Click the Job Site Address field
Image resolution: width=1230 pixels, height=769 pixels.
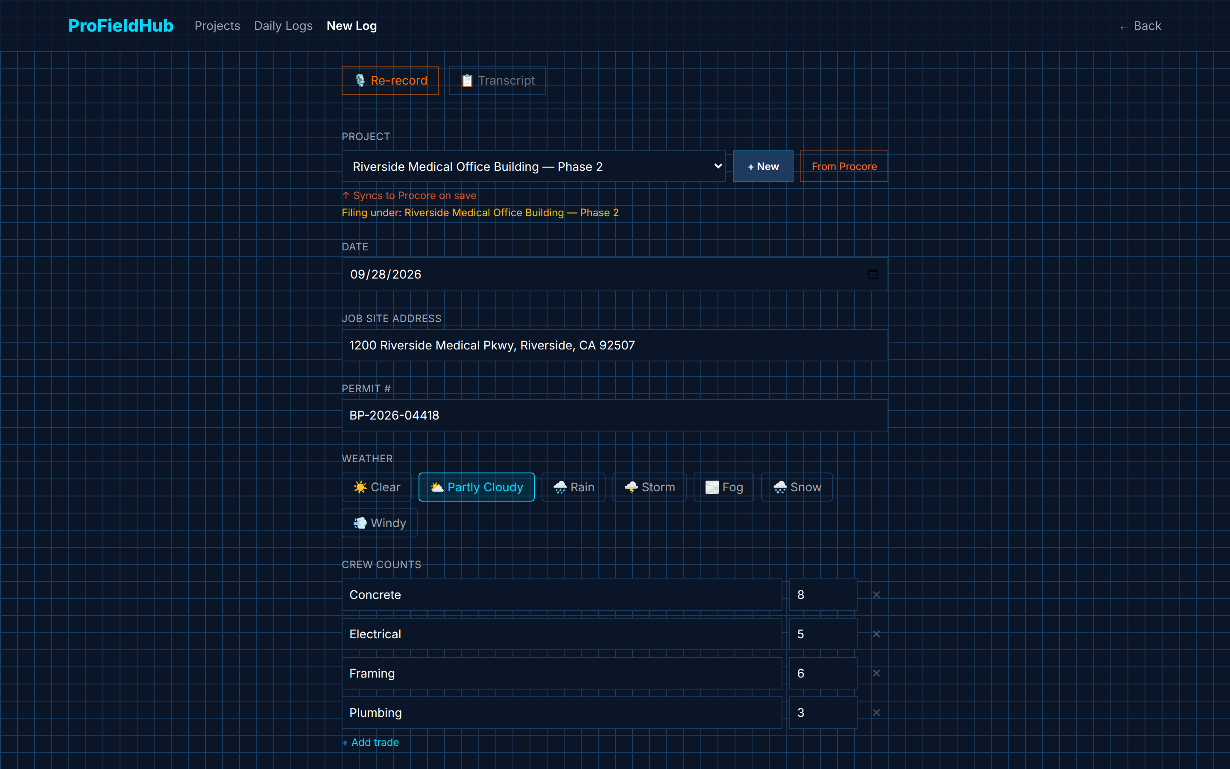coord(615,345)
